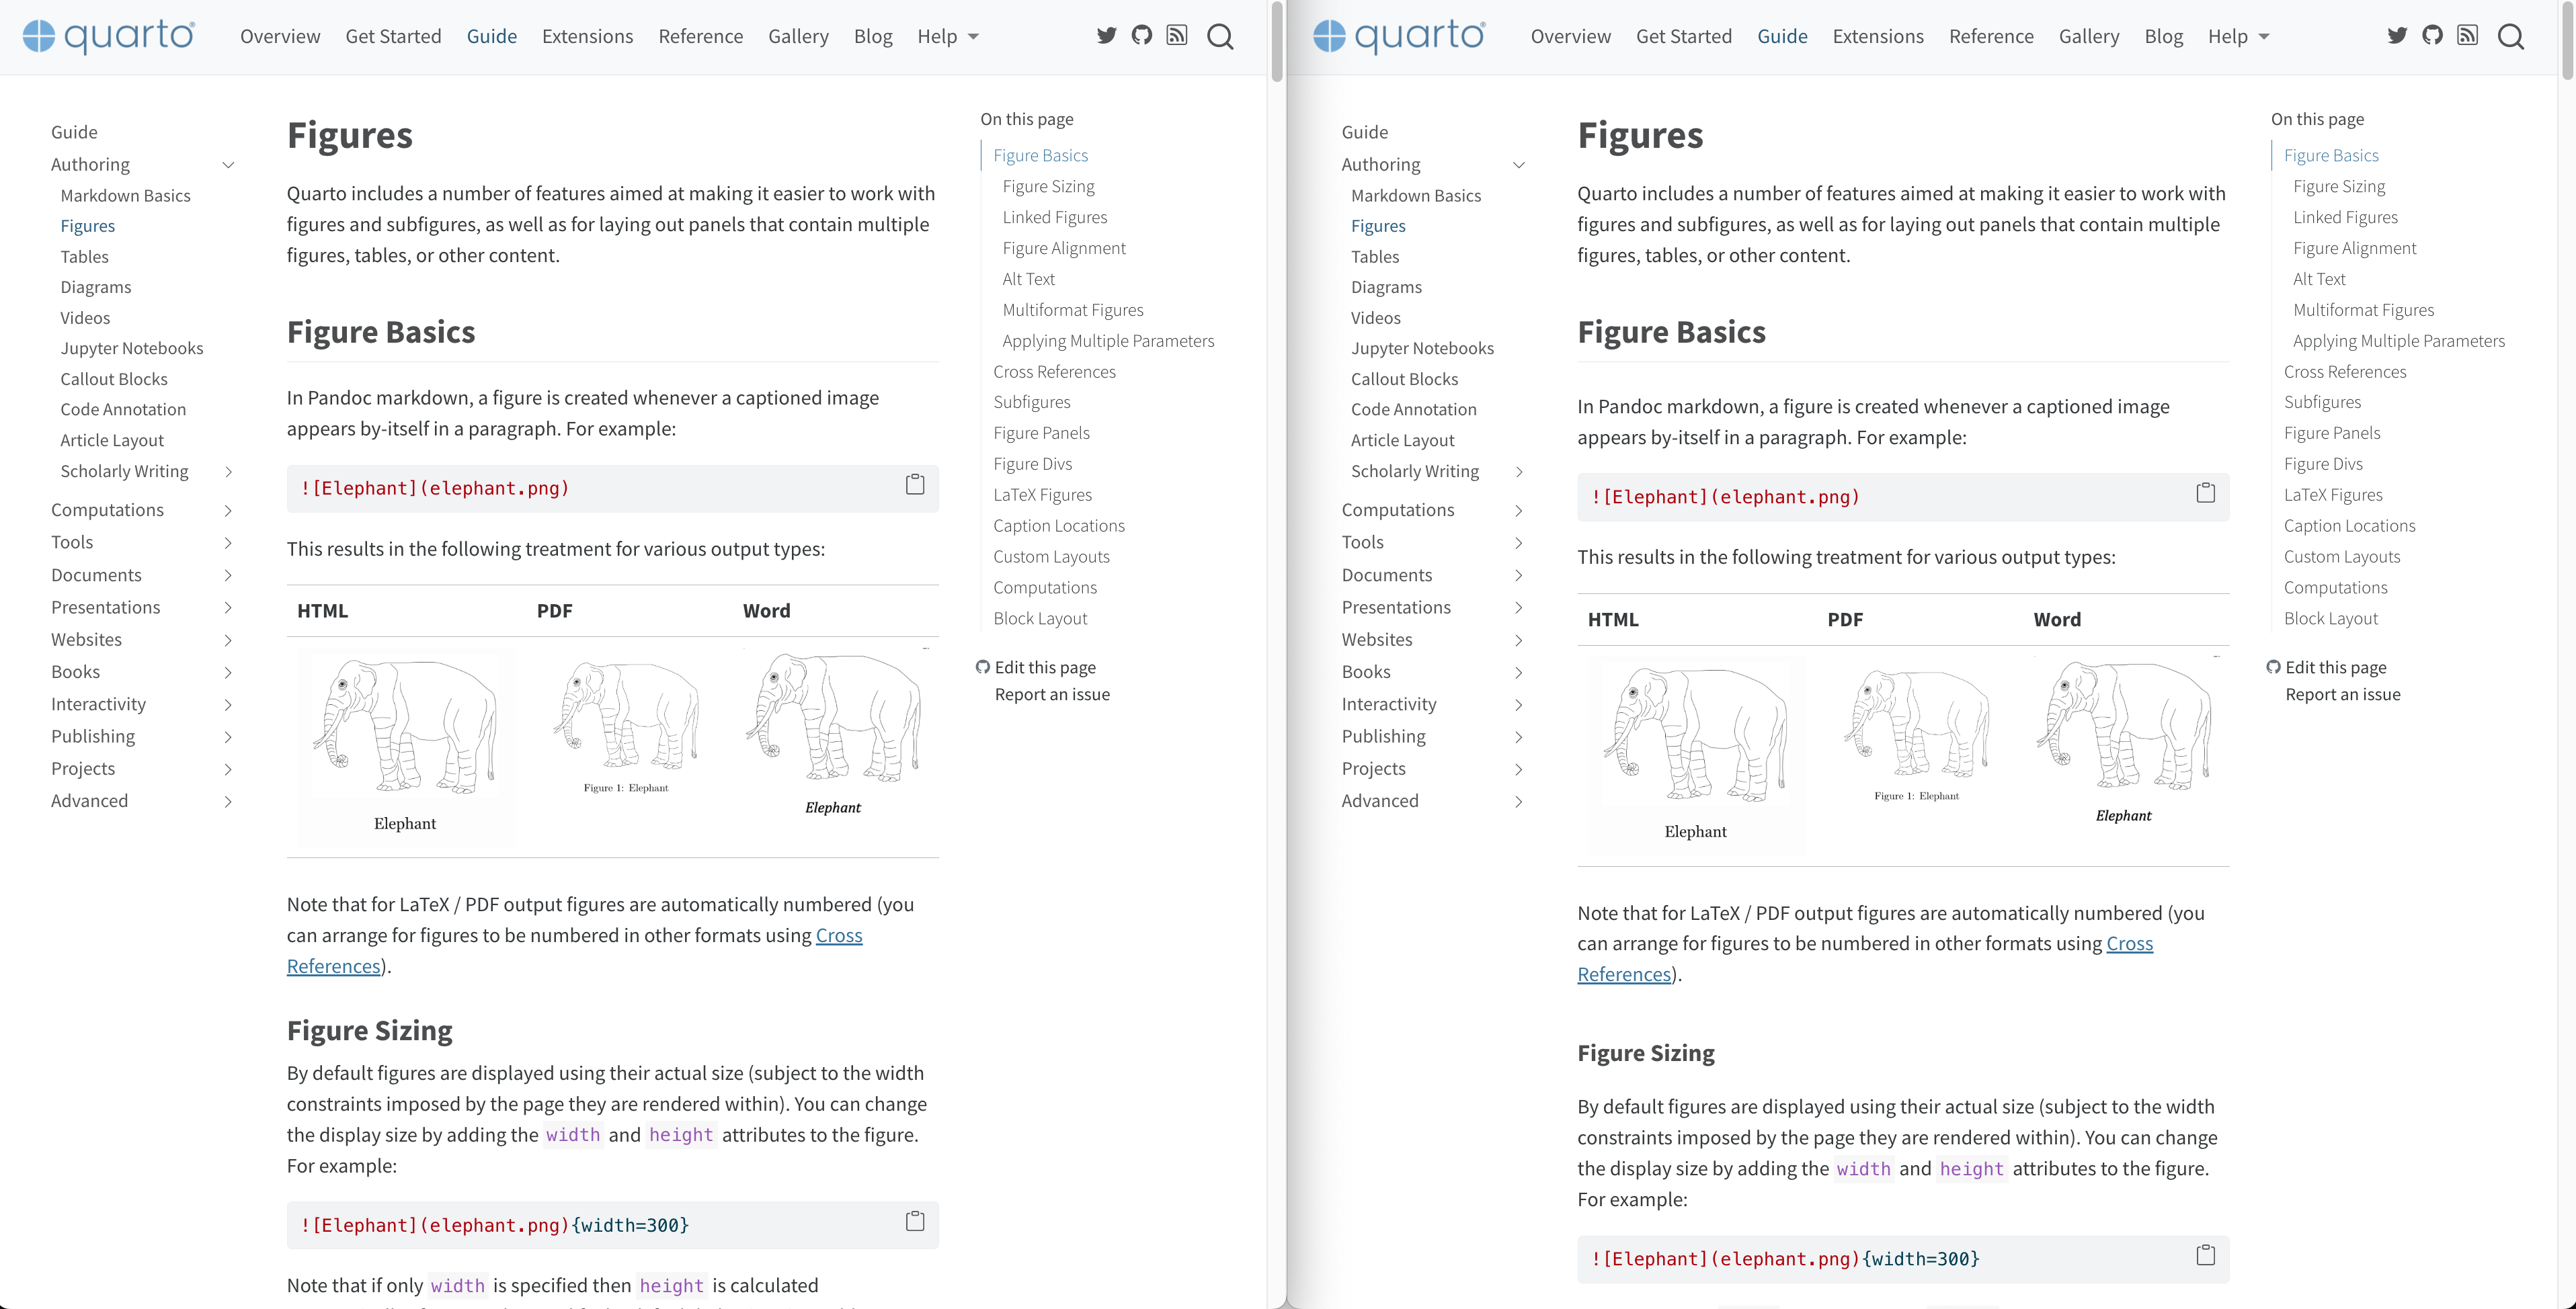The height and width of the screenshot is (1309, 2576).
Task: Click Edit this page in right window
Action: [2335, 667]
